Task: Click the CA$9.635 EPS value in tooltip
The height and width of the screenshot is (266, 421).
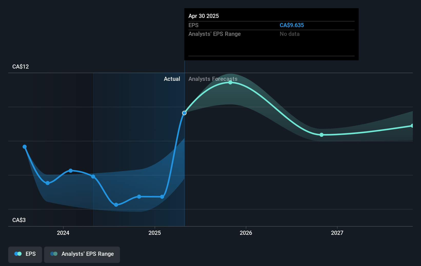Action: (x=292, y=25)
